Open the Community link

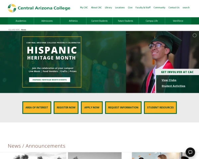pyautogui.click(x=160, y=8)
